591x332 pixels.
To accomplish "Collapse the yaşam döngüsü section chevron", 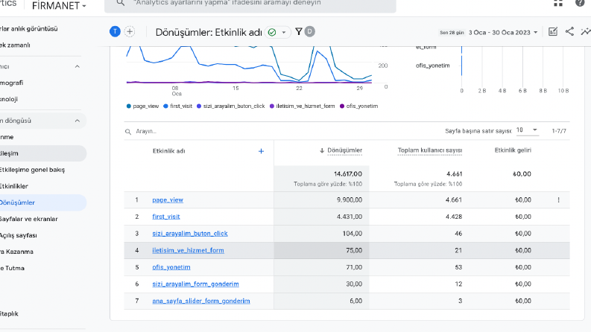I will (x=78, y=121).
